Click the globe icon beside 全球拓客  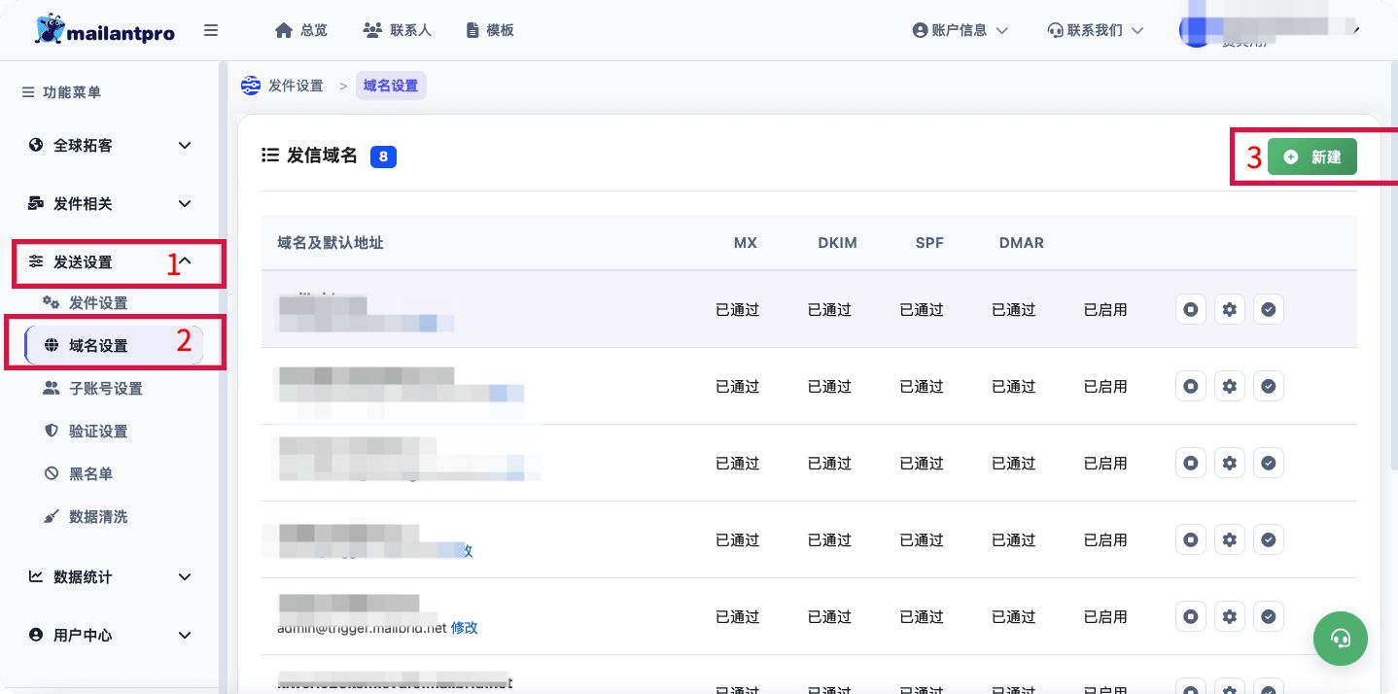pos(36,145)
